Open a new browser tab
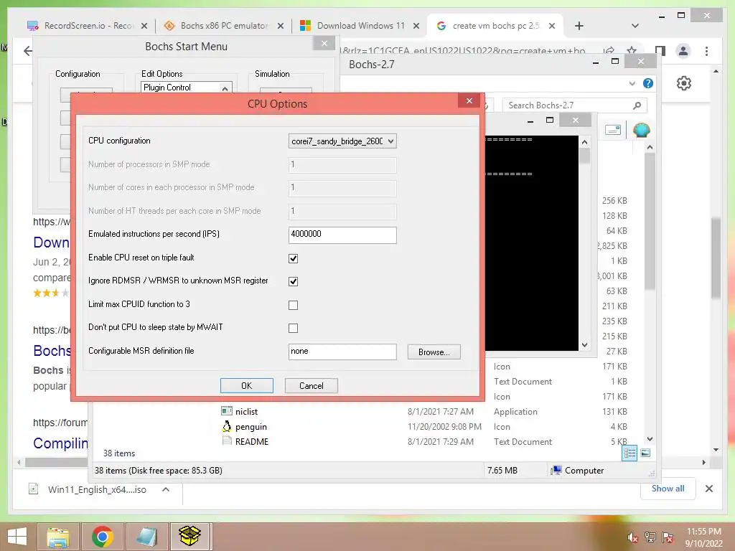This screenshot has height=551, width=735. 579,26
